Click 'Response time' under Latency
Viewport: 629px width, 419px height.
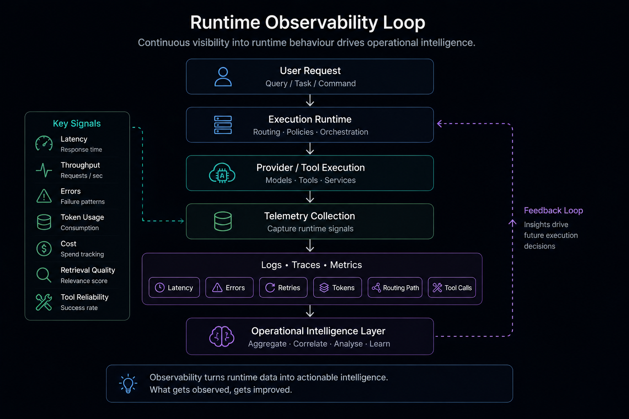coord(81,149)
